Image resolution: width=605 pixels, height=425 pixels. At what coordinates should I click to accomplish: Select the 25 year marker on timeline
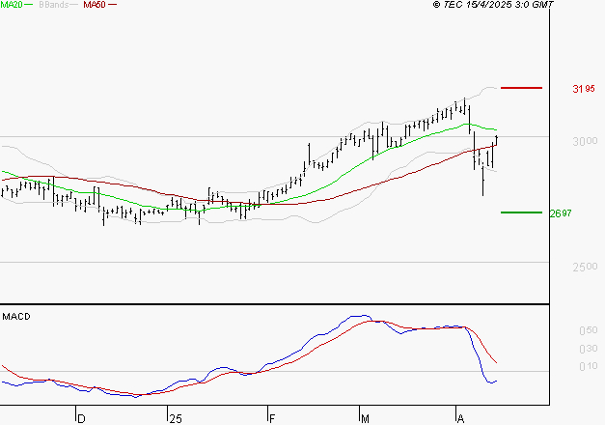pyautogui.click(x=174, y=418)
